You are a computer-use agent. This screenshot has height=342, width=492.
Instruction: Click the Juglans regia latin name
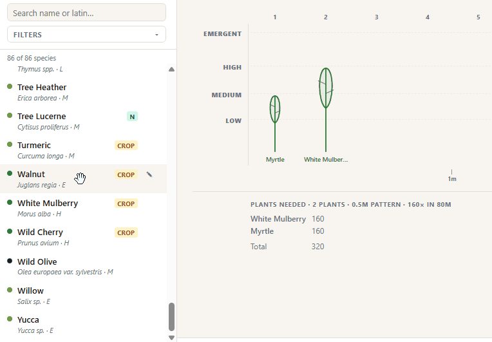37,185
